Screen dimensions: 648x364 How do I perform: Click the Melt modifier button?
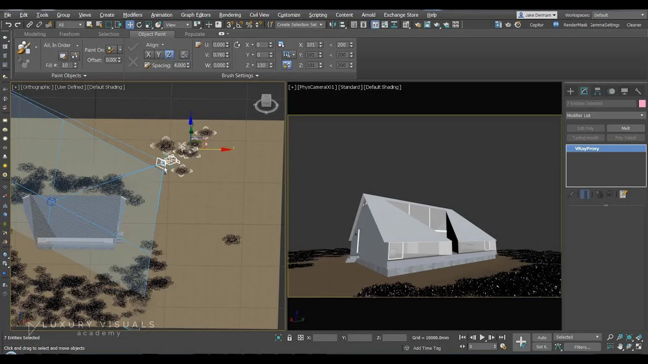tap(625, 128)
